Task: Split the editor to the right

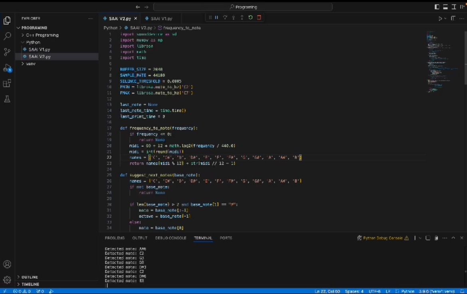Action: click(x=453, y=18)
